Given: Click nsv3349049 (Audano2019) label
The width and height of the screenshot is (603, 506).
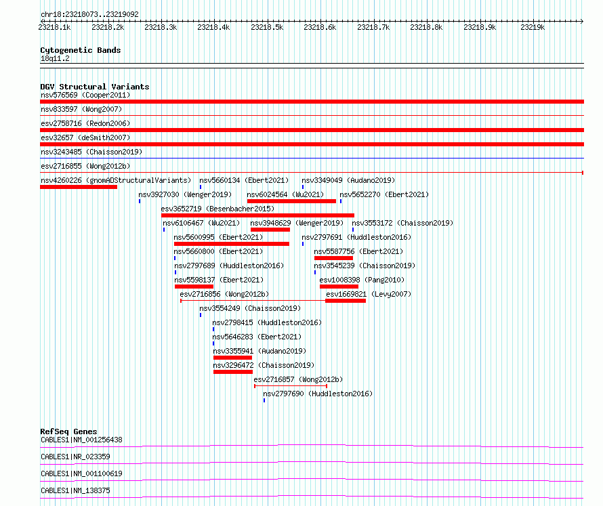Looking at the screenshot, I should tap(348, 180).
